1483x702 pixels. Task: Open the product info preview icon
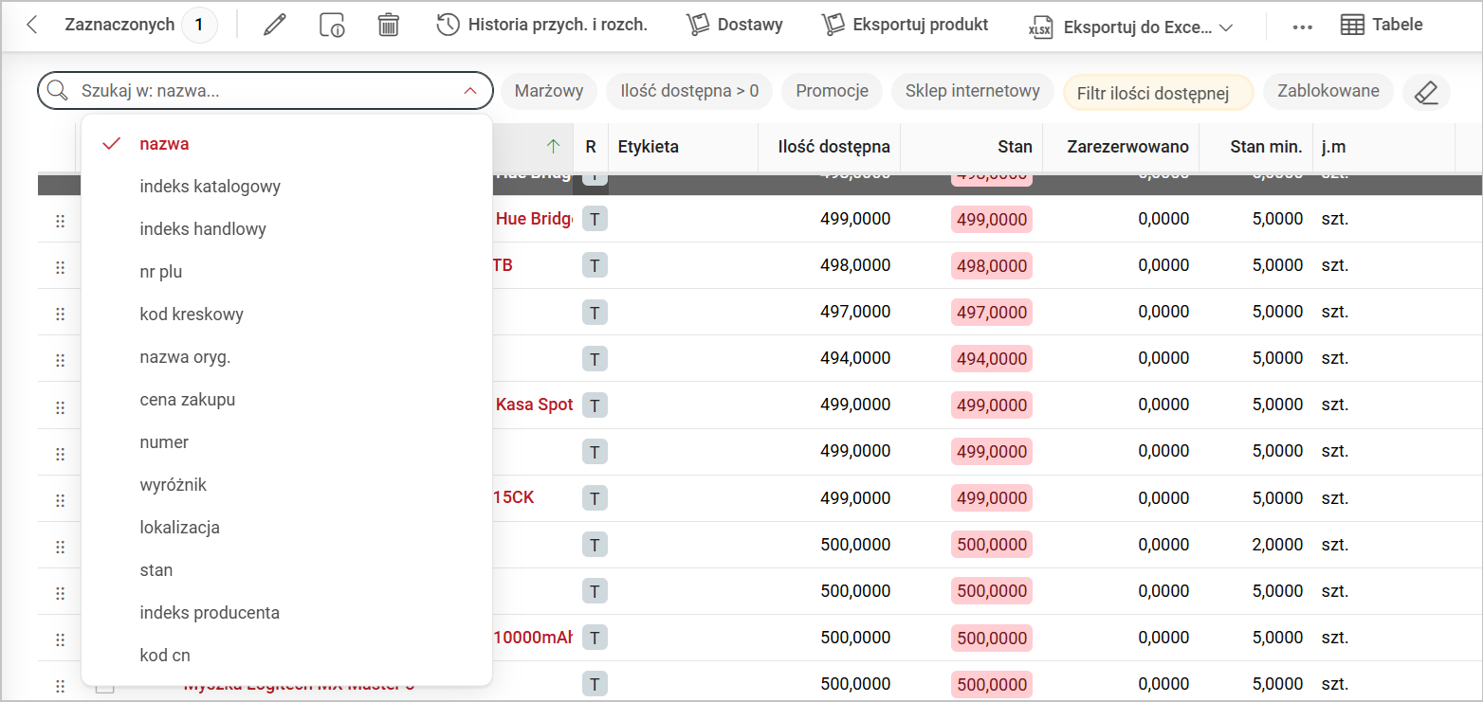pos(332,26)
